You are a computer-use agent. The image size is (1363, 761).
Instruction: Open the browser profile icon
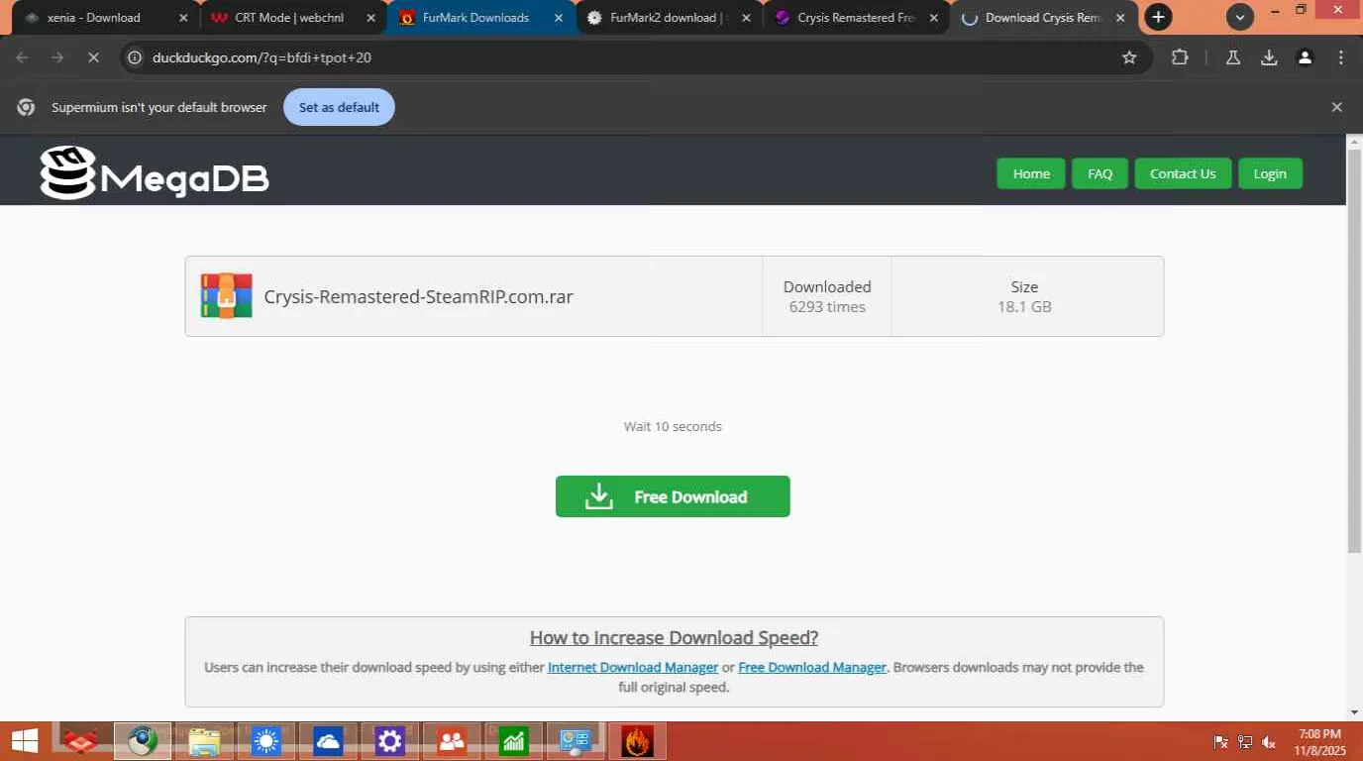click(x=1306, y=57)
